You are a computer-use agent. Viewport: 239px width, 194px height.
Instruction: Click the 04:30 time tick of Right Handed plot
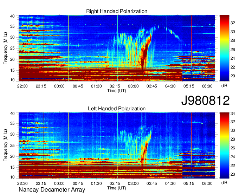click(170, 86)
